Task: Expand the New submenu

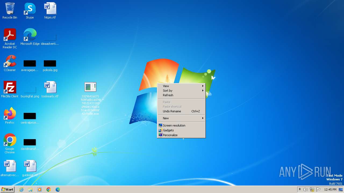Action: [x=181, y=118]
